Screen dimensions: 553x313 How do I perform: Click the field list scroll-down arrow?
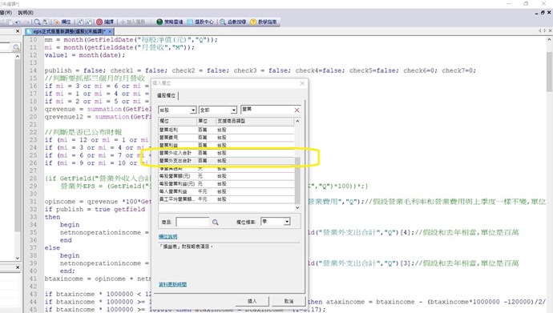[297, 207]
